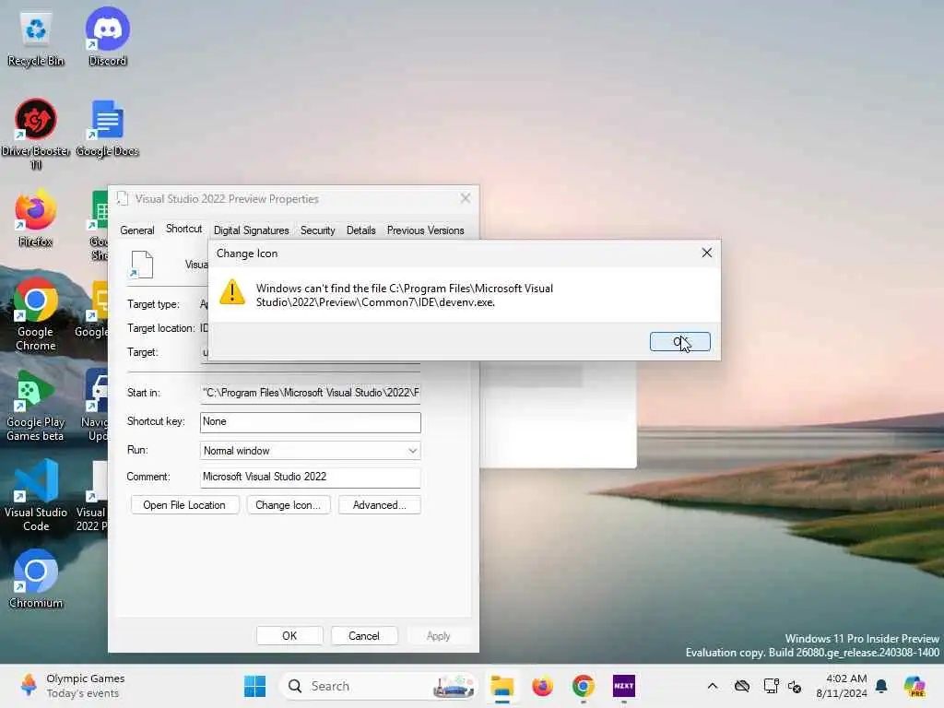The image size is (944, 708).
Task: Open Advanced... shortcut options
Action: coord(379,505)
